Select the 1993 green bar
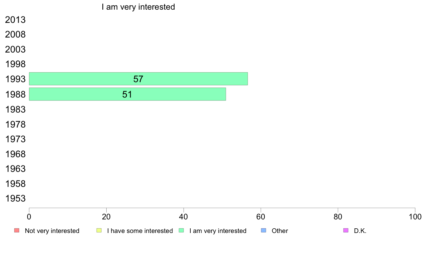Screen dimensions: 425x263 pyautogui.click(x=138, y=79)
